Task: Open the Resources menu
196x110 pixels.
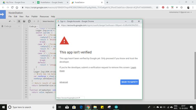Action: [x=44, y=16]
